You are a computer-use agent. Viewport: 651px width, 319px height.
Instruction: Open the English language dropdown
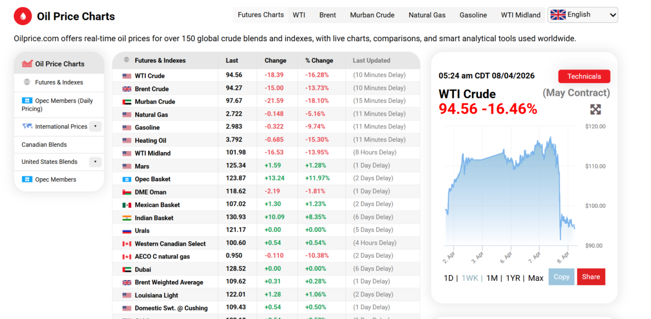[583, 15]
